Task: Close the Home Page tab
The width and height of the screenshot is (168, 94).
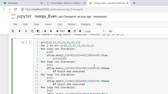Action: (85, 3)
